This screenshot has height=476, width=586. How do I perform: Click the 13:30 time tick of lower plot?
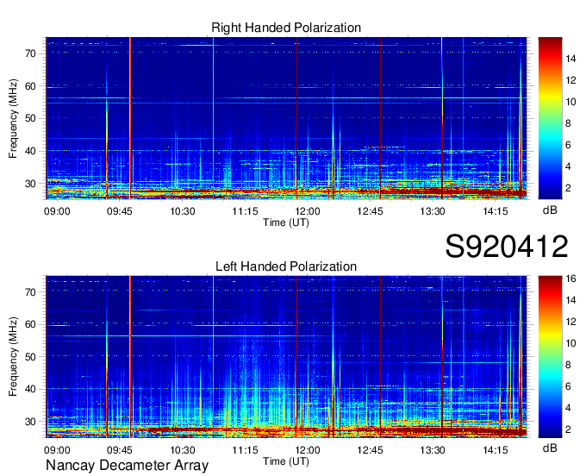433,450
